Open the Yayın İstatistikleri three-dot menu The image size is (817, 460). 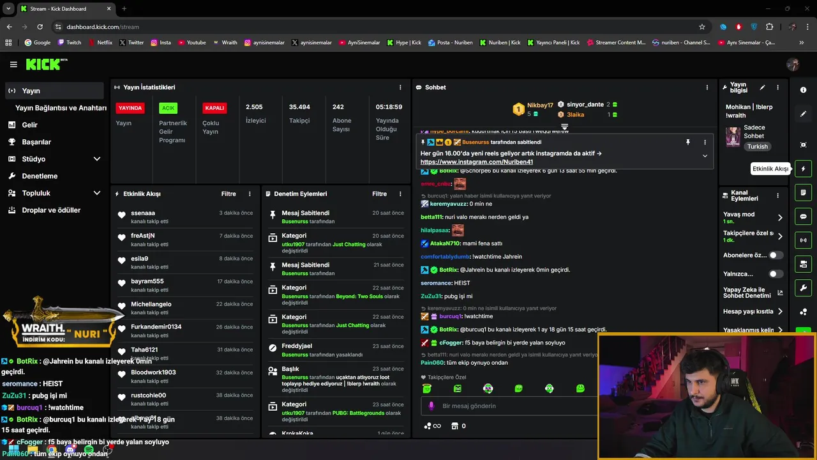[400, 88]
